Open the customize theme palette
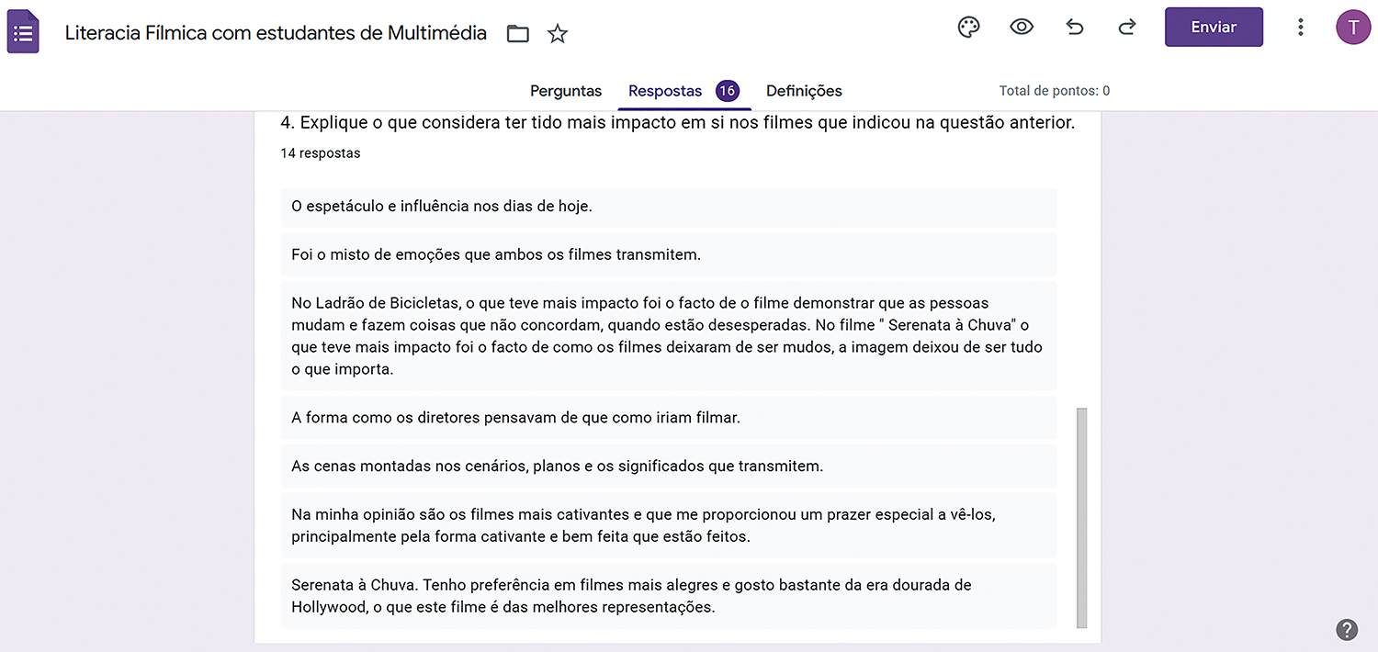The width and height of the screenshot is (1378, 652). [968, 28]
